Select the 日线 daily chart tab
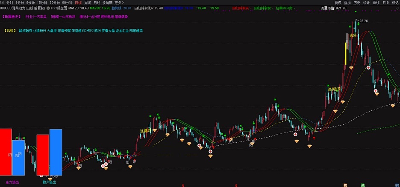 pyautogui.click(x=78, y=3)
